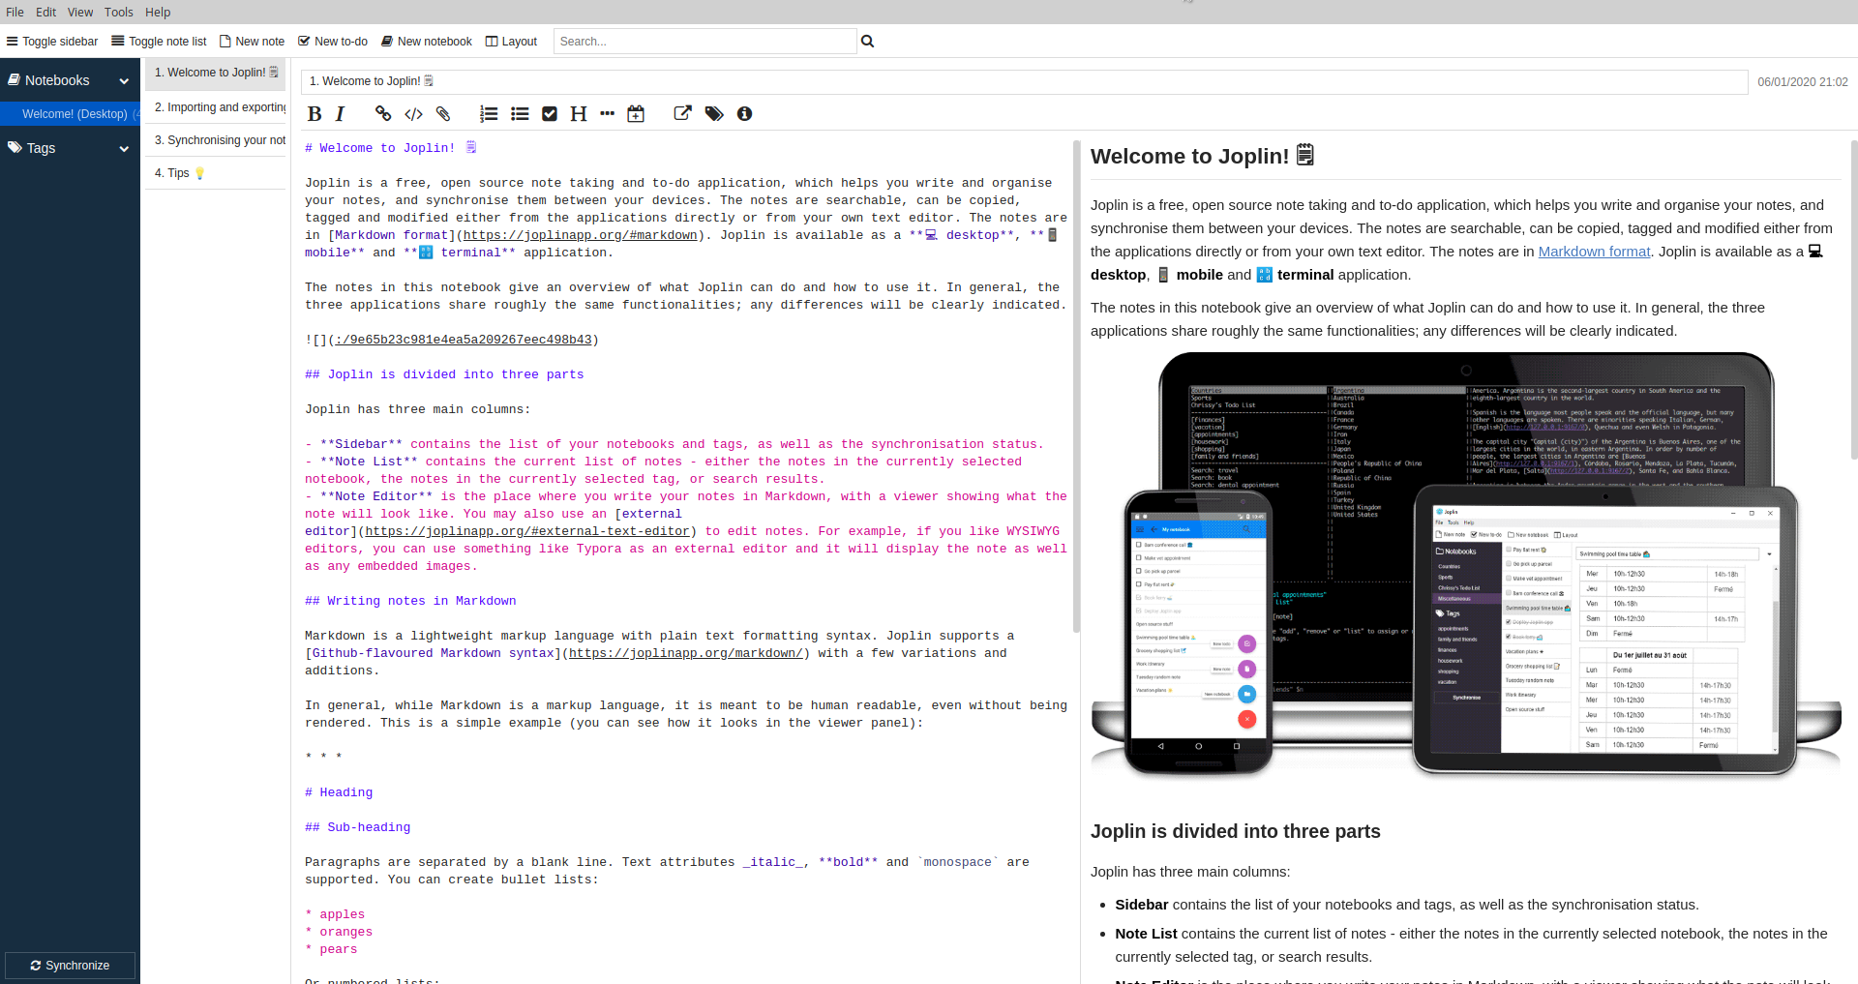
Task: Click 'Joplin is divided into three parts' viewer heading
Action: 1235,831
